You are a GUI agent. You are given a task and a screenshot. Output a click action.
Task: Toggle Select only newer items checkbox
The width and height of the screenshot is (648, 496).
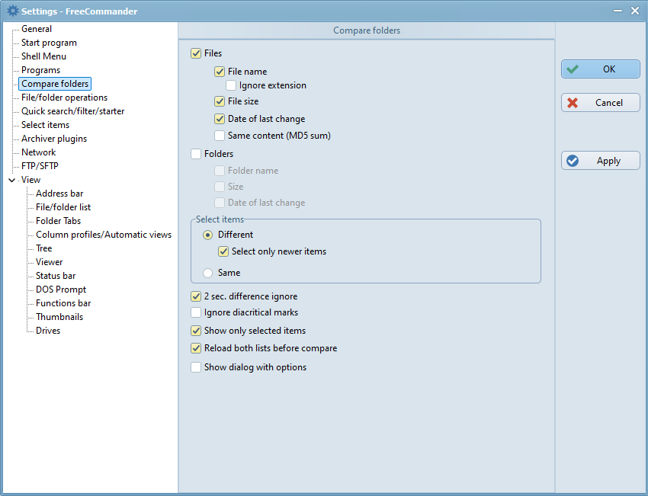223,251
